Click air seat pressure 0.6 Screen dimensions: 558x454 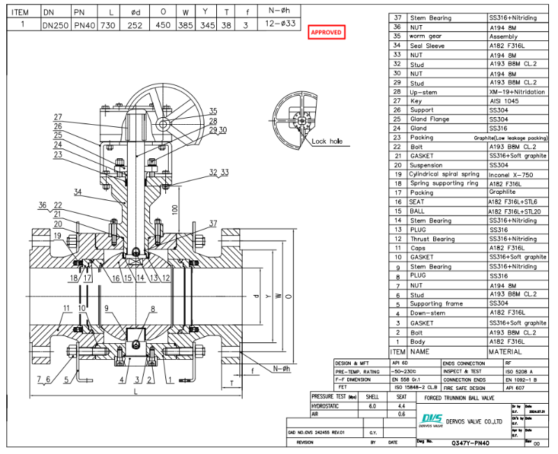[402, 414]
